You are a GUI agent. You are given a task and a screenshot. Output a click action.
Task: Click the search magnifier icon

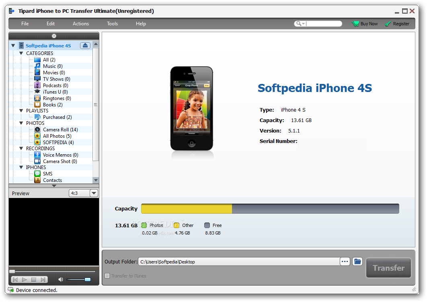pyautogui.click(x=299, y=24)
